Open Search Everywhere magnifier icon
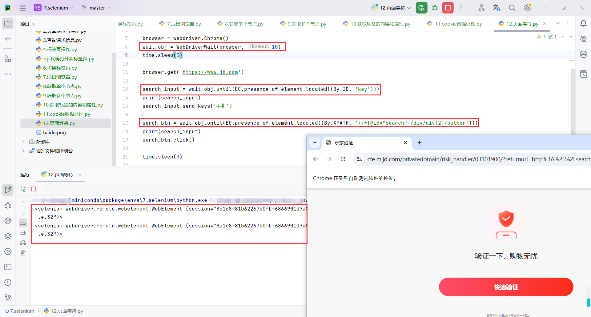Image resolution: width=591 pixels, height=317 pixels. tap(512, 8)
